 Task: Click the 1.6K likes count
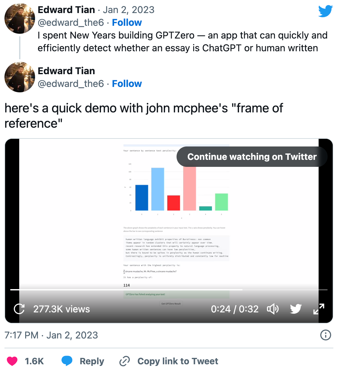coord(34,361)
